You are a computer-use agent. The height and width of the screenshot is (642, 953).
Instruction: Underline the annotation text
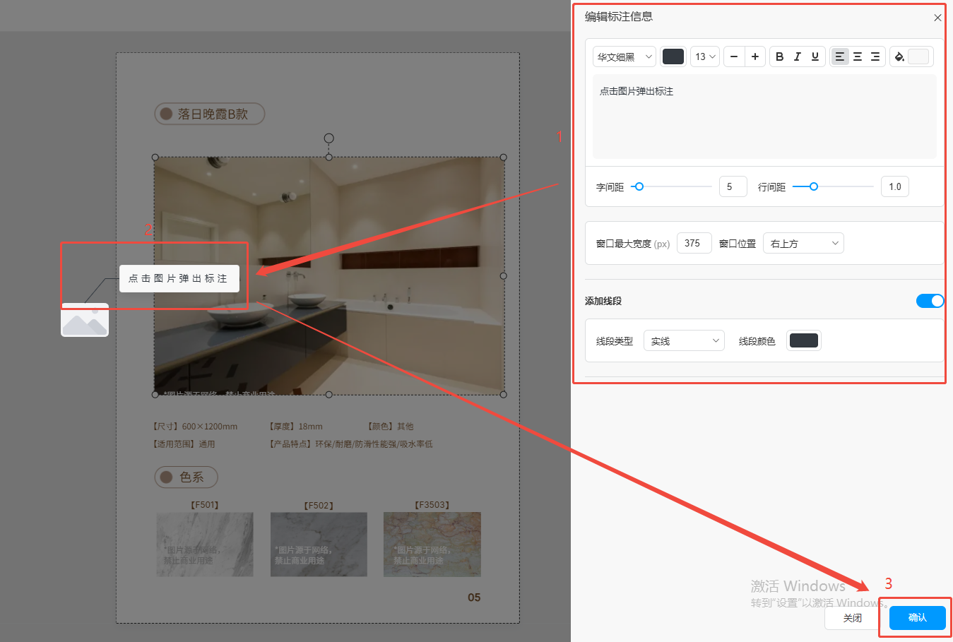coord(815,57)
